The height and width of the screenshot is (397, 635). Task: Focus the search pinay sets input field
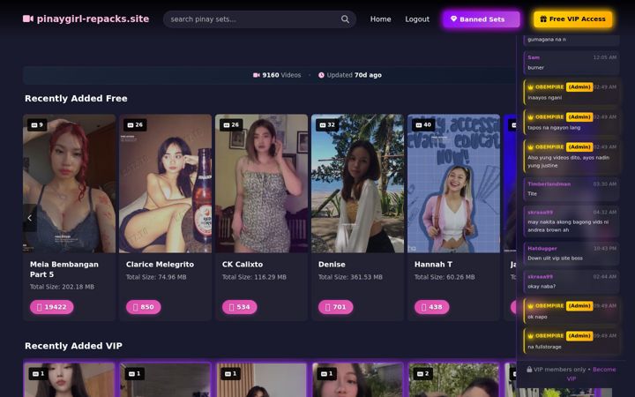pos(259,19)
